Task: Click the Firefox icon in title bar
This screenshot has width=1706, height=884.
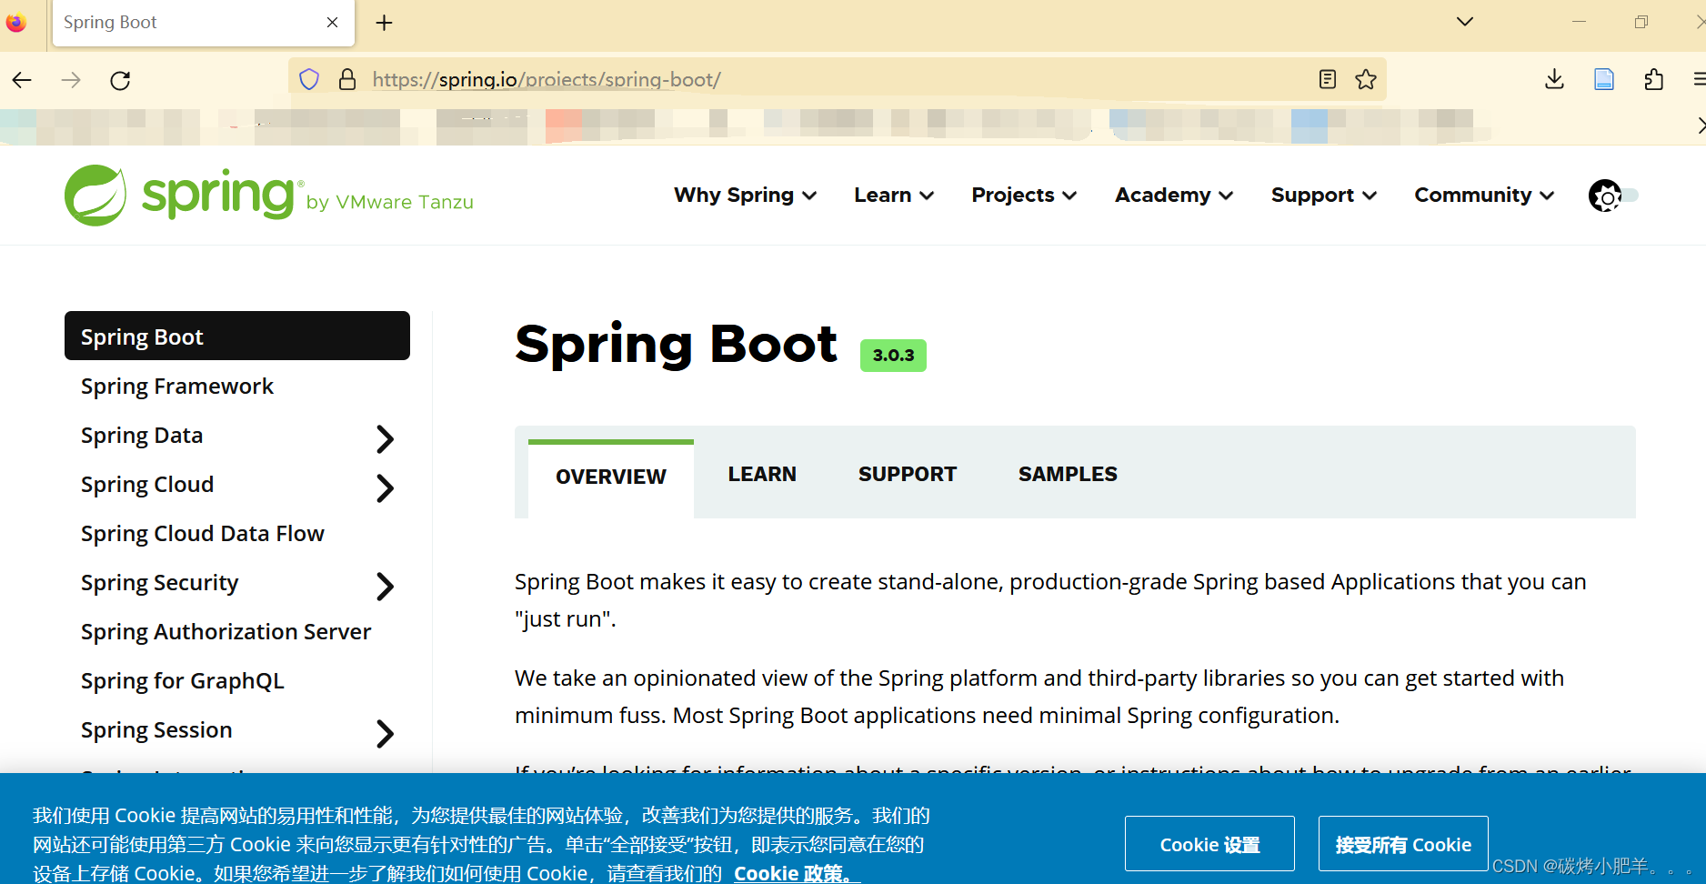Action: click(x=16, y=23)
